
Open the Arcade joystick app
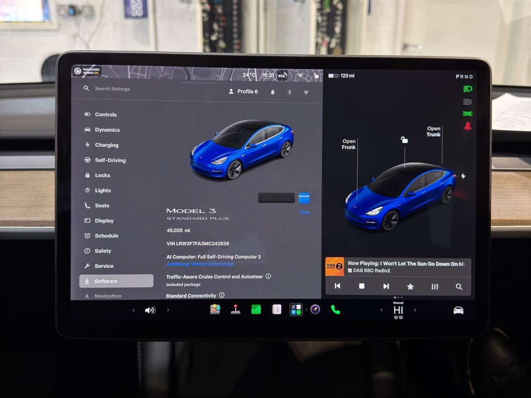[236, 309]
